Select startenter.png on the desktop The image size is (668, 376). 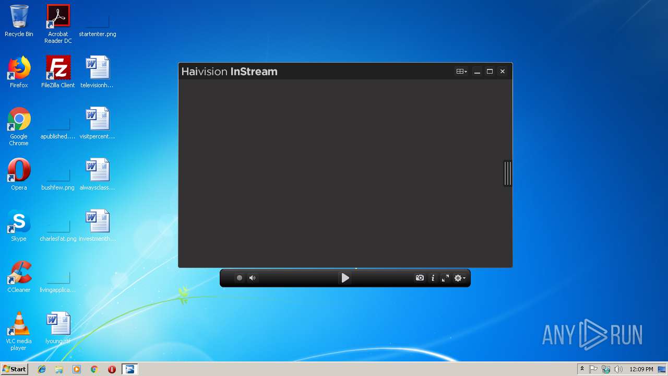[97, 21]
